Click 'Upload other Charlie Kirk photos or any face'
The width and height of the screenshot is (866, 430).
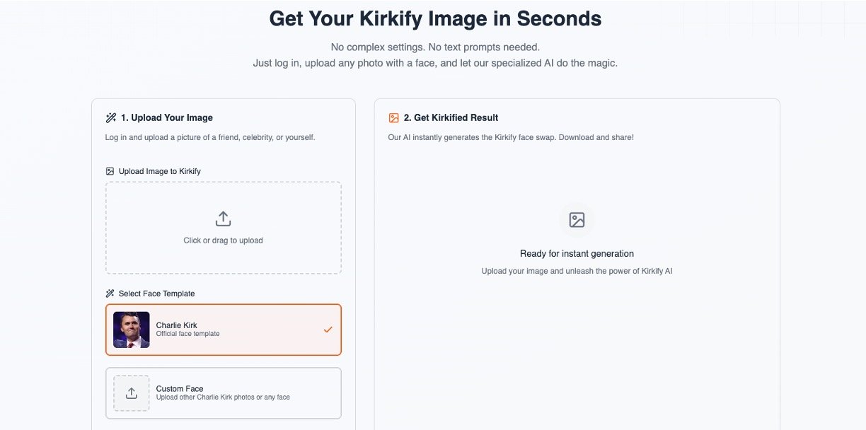coord(223,397)
